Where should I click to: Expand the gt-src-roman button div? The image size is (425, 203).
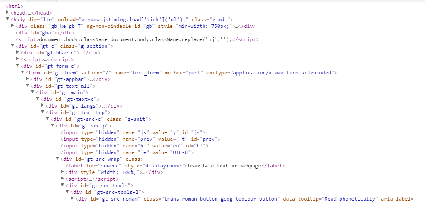coord(73,198)
